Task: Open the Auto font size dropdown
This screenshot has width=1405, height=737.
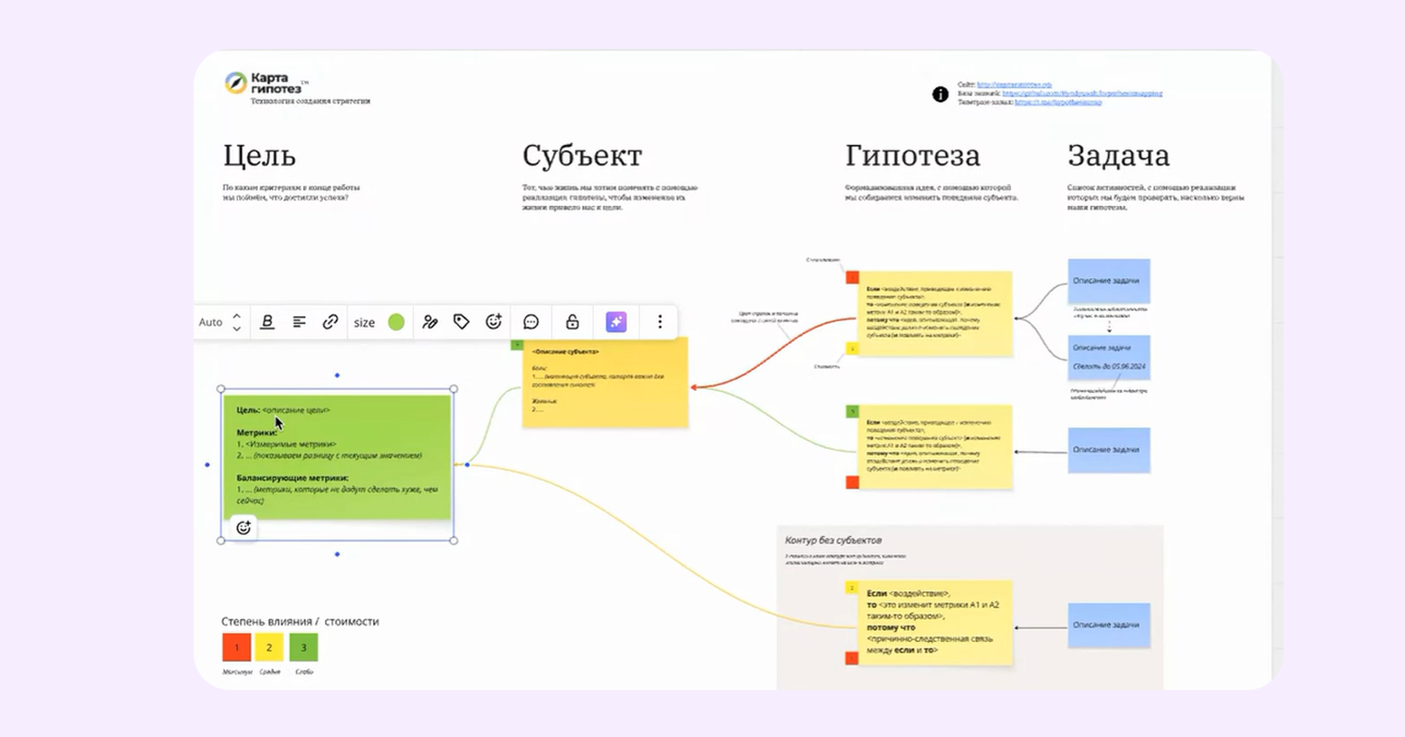Action: (x=211, y=322)
